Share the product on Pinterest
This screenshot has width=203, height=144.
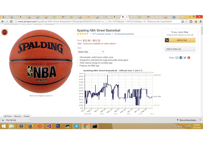tap(189, 58)
